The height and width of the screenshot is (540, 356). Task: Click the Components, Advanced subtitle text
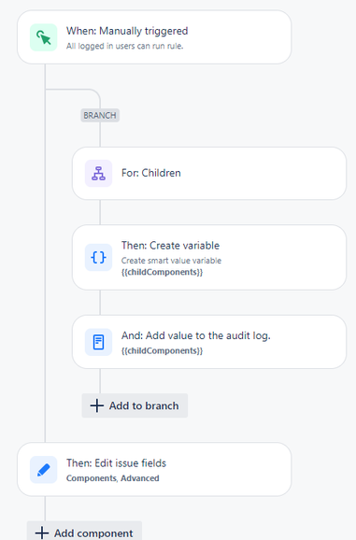pyautogui.click(x=112, y=478)
